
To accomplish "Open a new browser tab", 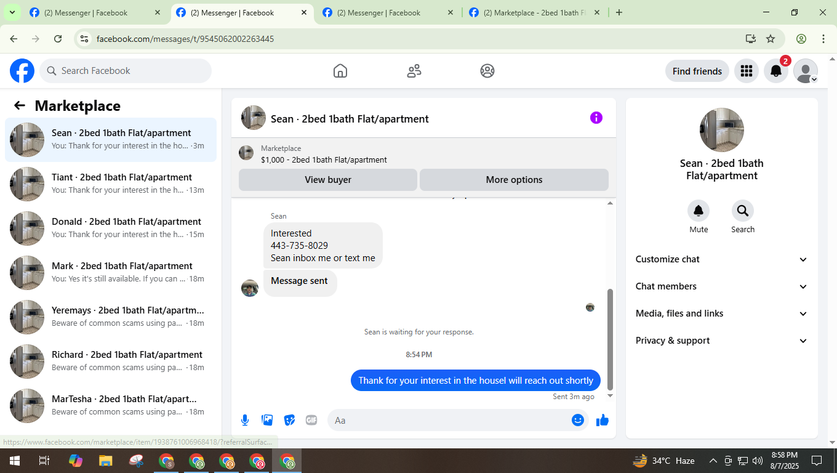I will [x=619, y=12].
